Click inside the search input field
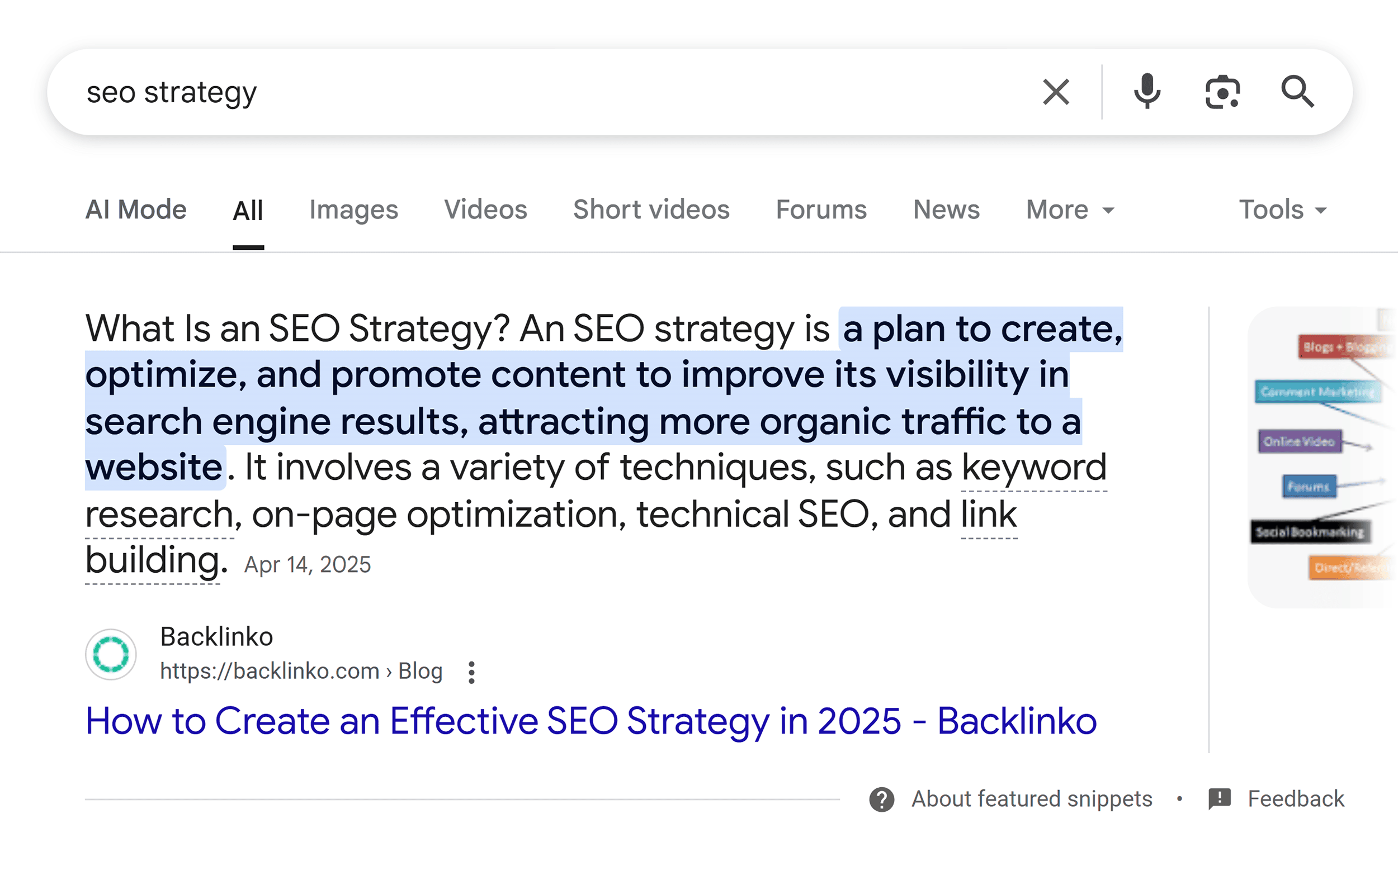The height and width of the screenshot is (871, 1398). pos(461,91)
